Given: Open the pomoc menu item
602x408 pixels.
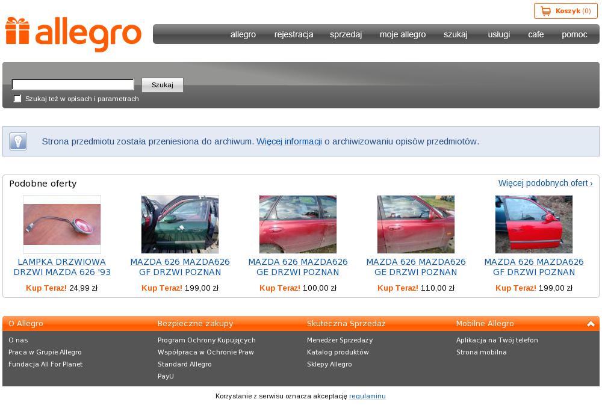Looking at the screenshot, I should [574, 34].
